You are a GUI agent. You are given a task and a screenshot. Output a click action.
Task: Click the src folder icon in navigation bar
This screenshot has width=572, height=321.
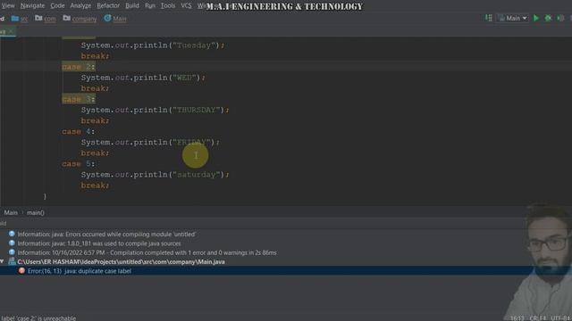point(15,18)
